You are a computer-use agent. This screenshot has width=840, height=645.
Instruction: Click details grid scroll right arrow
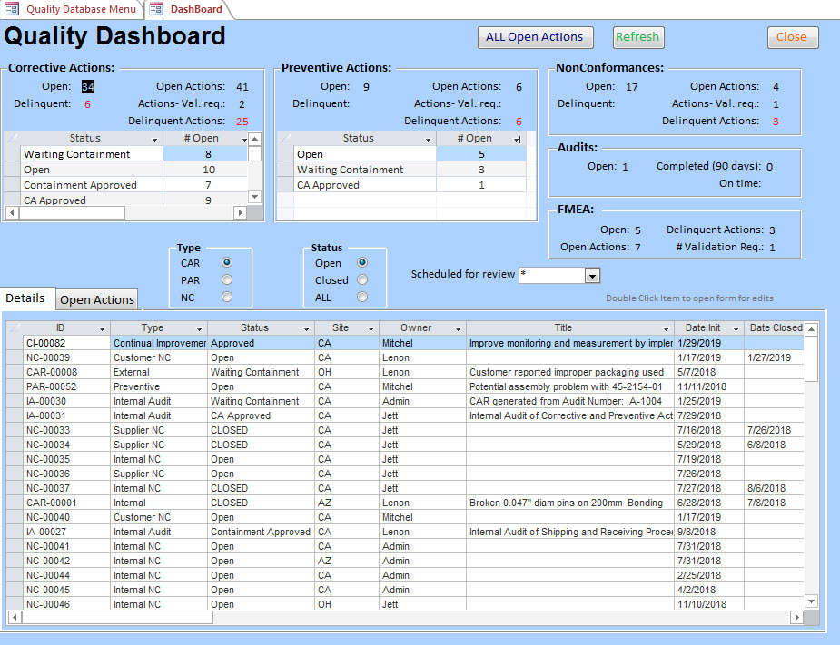797,617
